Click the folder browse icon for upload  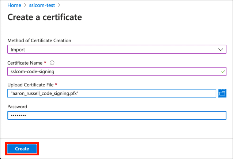pos(222,93)
